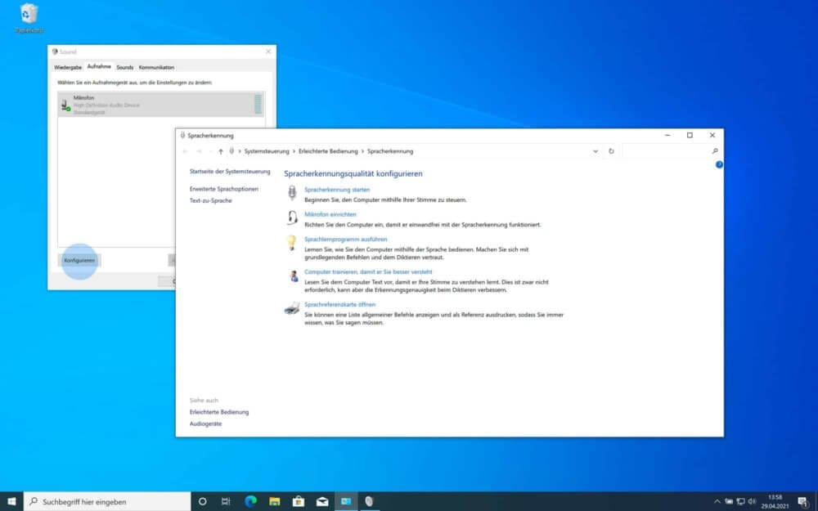This screenshot has height=511, width=818.
Task: Select the Mikrofon device in the Sound list
Action: tap(161, 105)
